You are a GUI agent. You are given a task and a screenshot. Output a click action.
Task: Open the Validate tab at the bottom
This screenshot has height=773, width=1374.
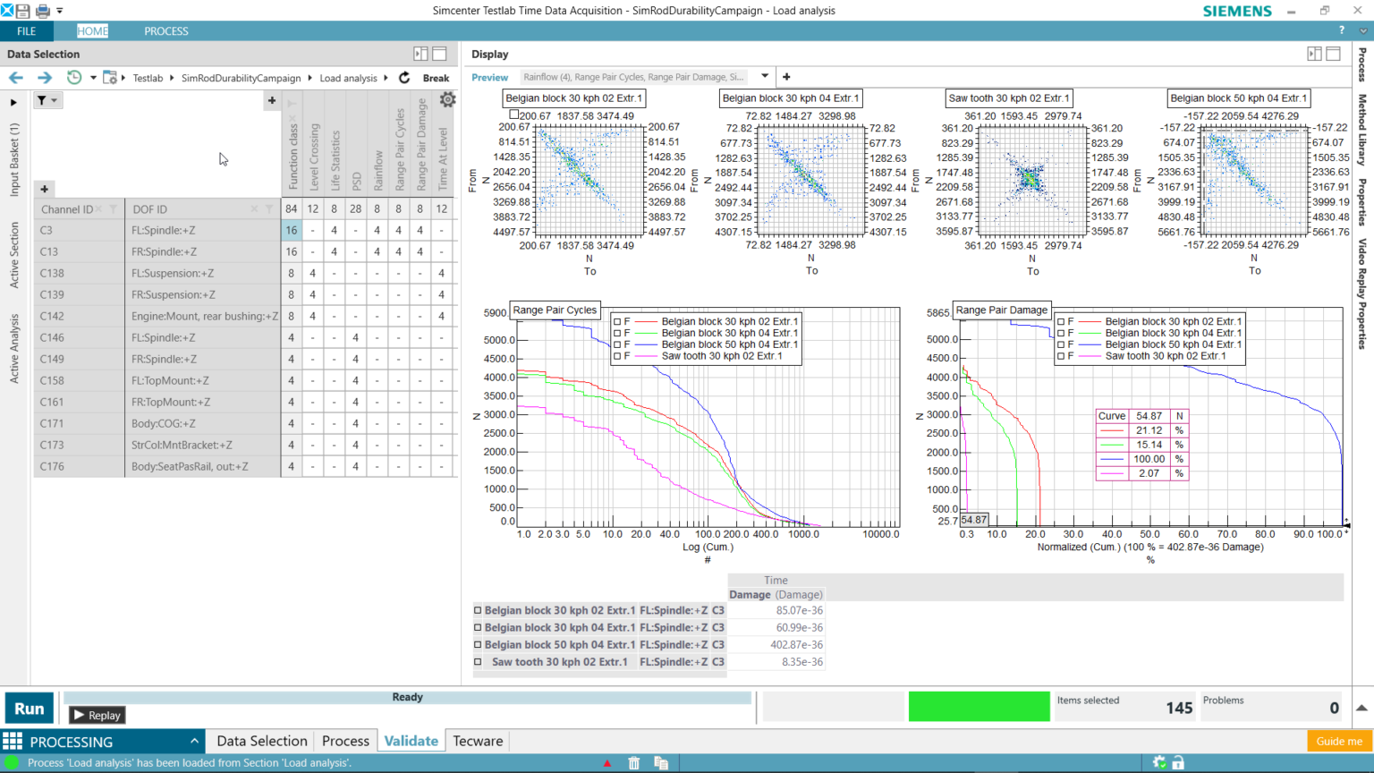(411, 741)
